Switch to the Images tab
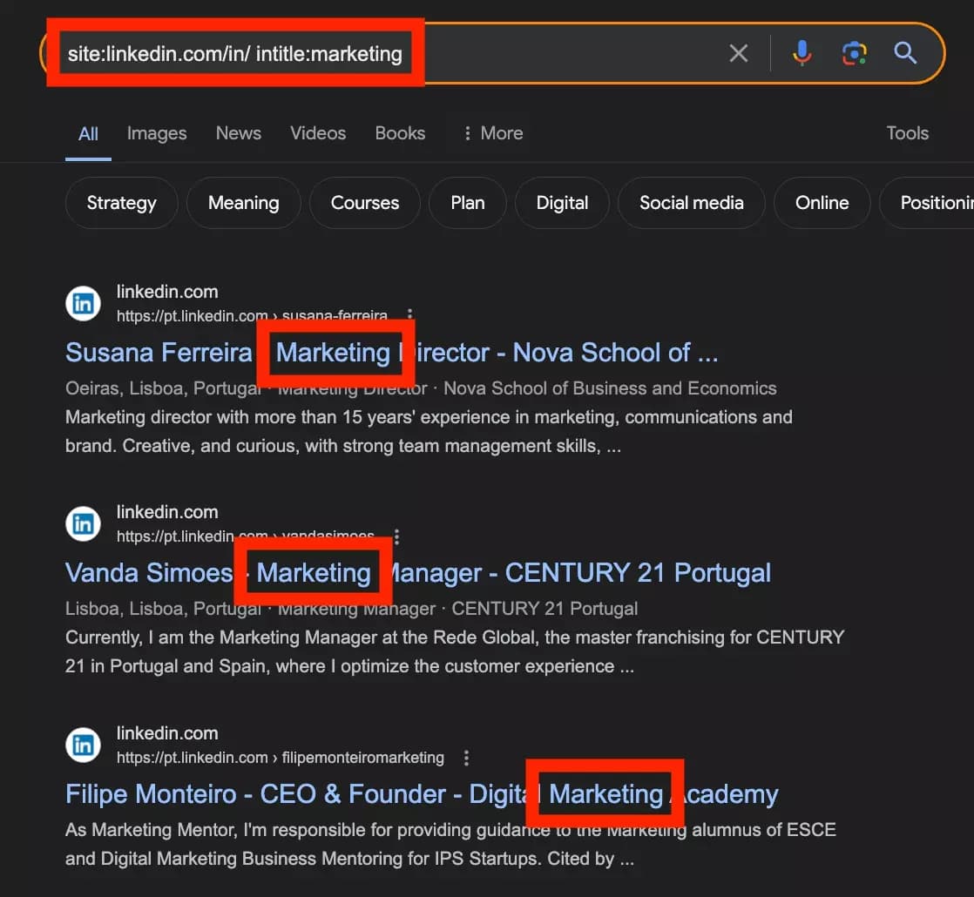 (x=157, y=132)
